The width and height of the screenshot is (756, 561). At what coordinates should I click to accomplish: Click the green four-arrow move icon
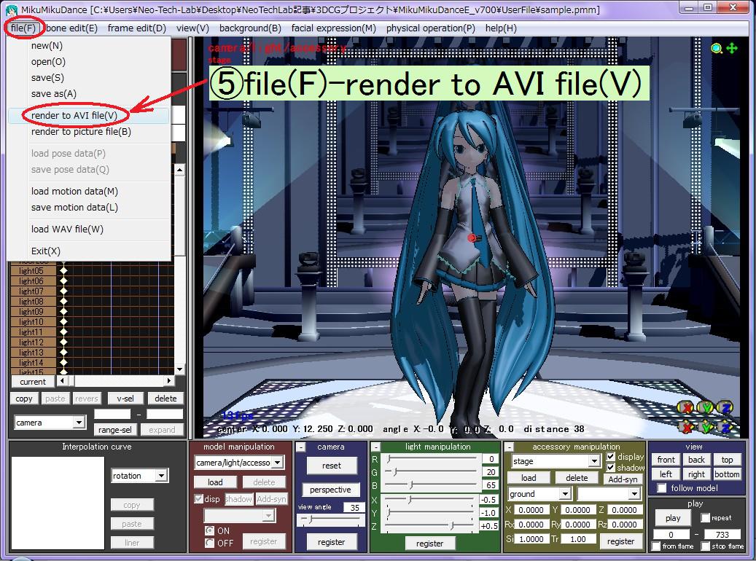pyautogui.click(x=731, y=48)
